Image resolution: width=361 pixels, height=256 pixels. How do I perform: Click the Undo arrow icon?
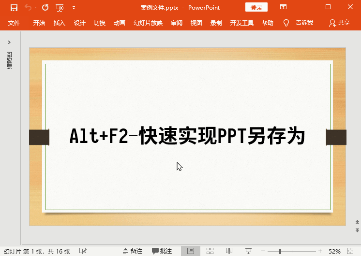point(28,8)
